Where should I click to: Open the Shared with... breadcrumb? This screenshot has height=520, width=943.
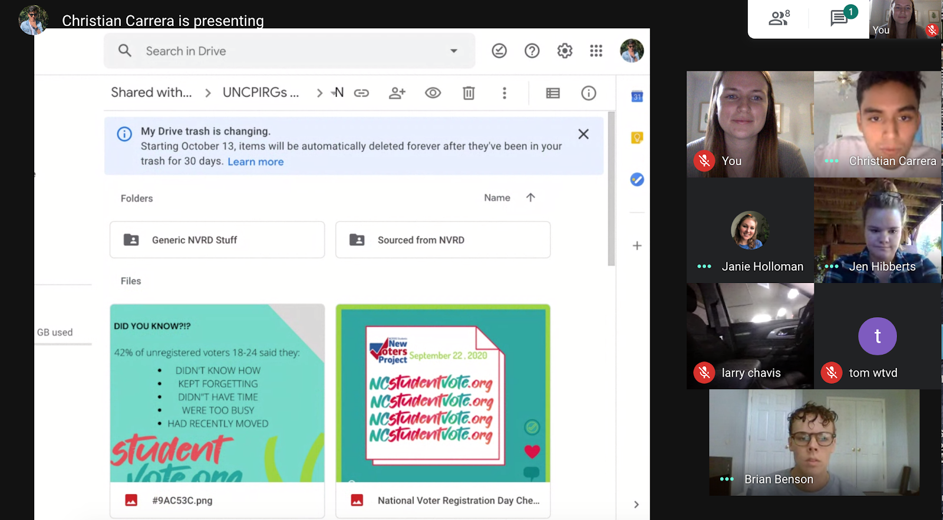pos(151,93)
